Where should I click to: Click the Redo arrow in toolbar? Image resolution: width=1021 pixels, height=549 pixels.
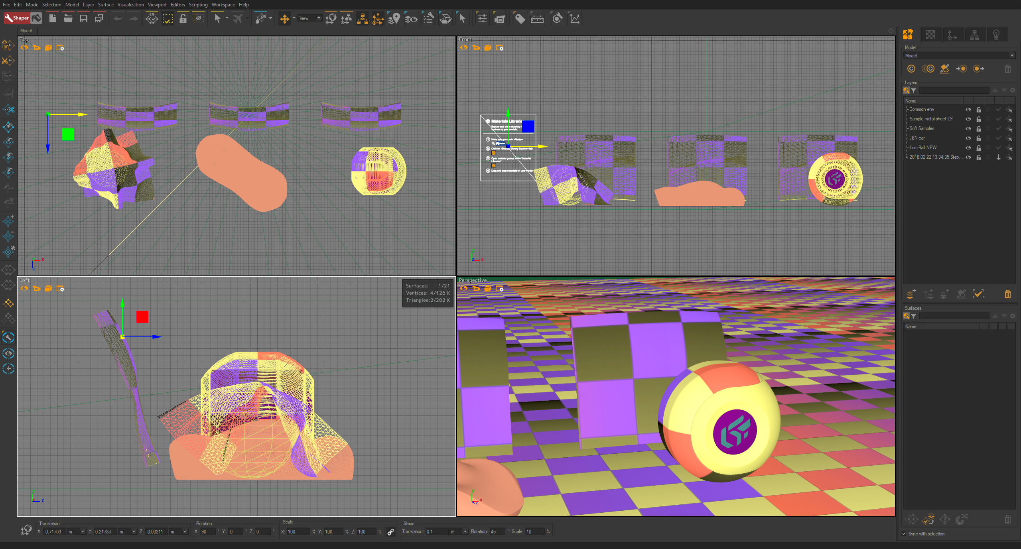134,19
